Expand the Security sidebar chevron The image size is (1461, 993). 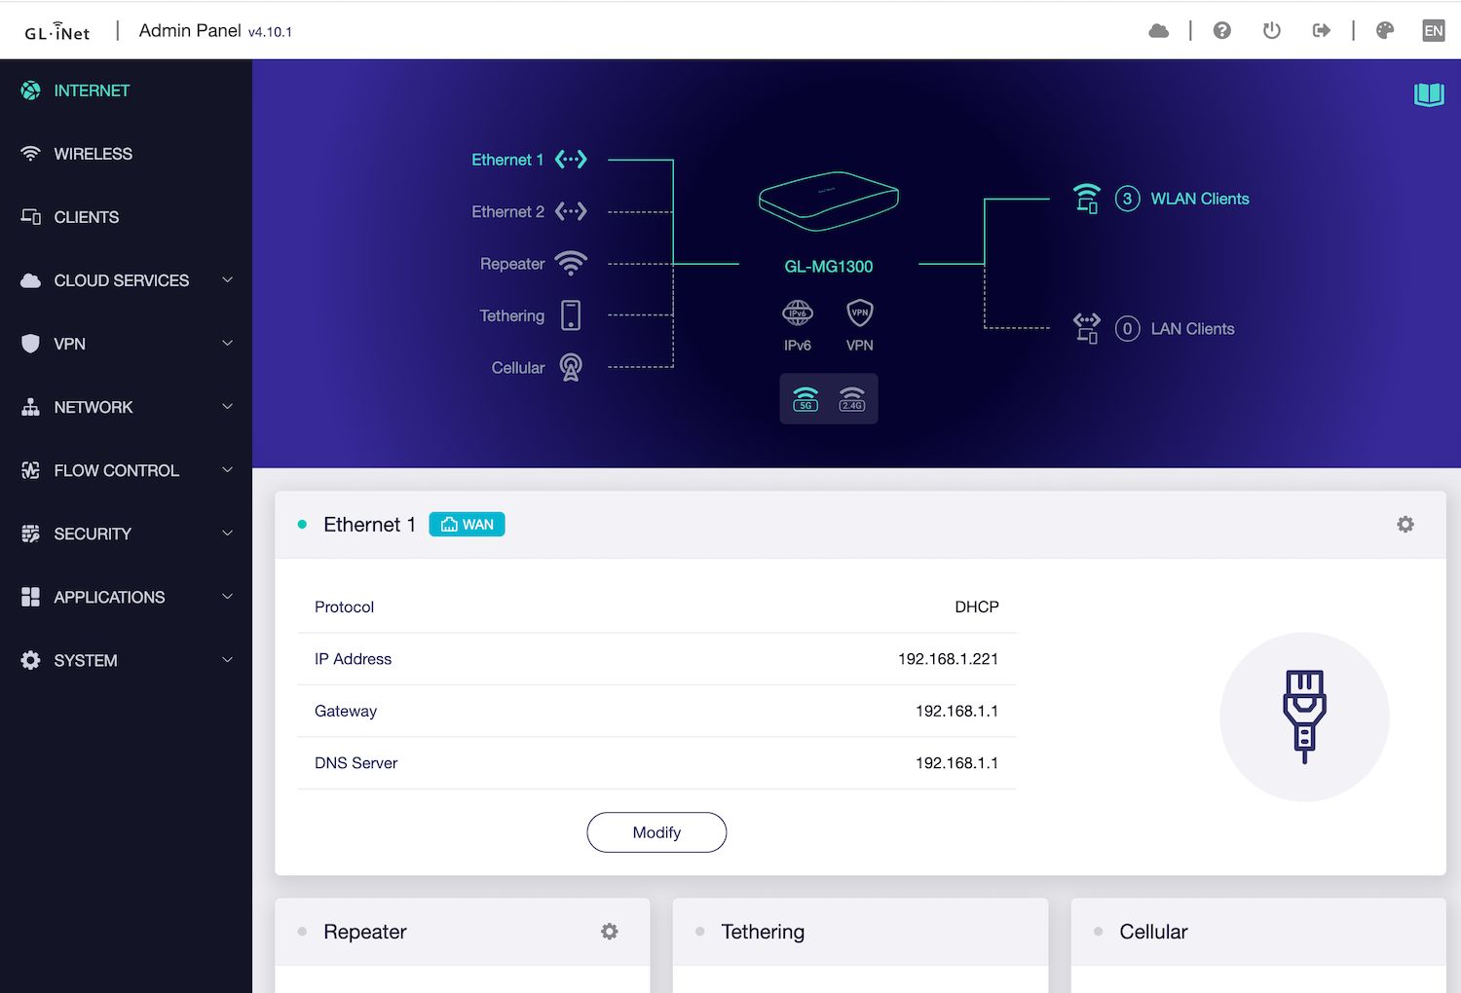coord(228,533)
